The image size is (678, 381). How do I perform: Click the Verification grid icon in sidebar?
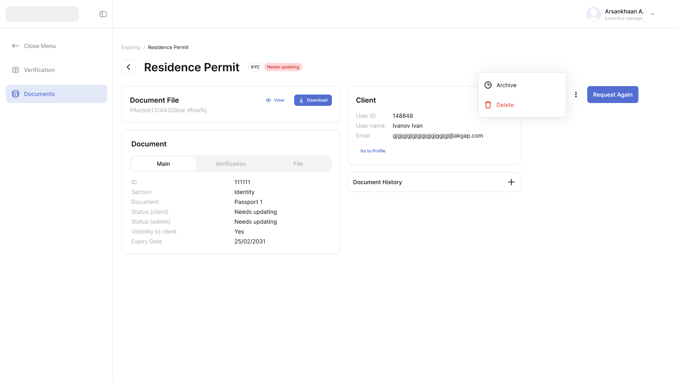pos(16,70)
